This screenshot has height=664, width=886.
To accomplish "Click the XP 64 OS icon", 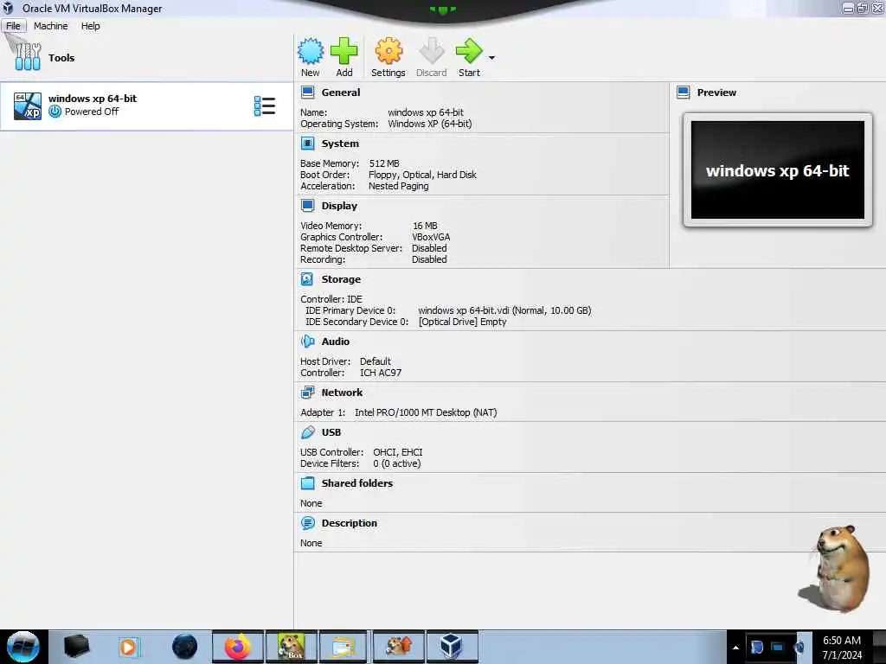I will (28, 106).
